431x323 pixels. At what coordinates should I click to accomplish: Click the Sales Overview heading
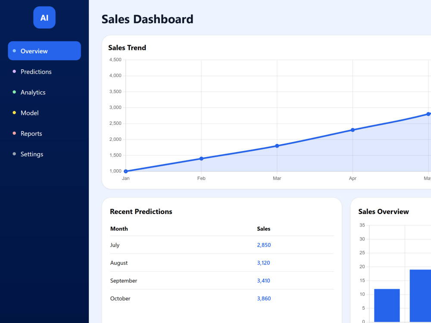coord(384,211)
